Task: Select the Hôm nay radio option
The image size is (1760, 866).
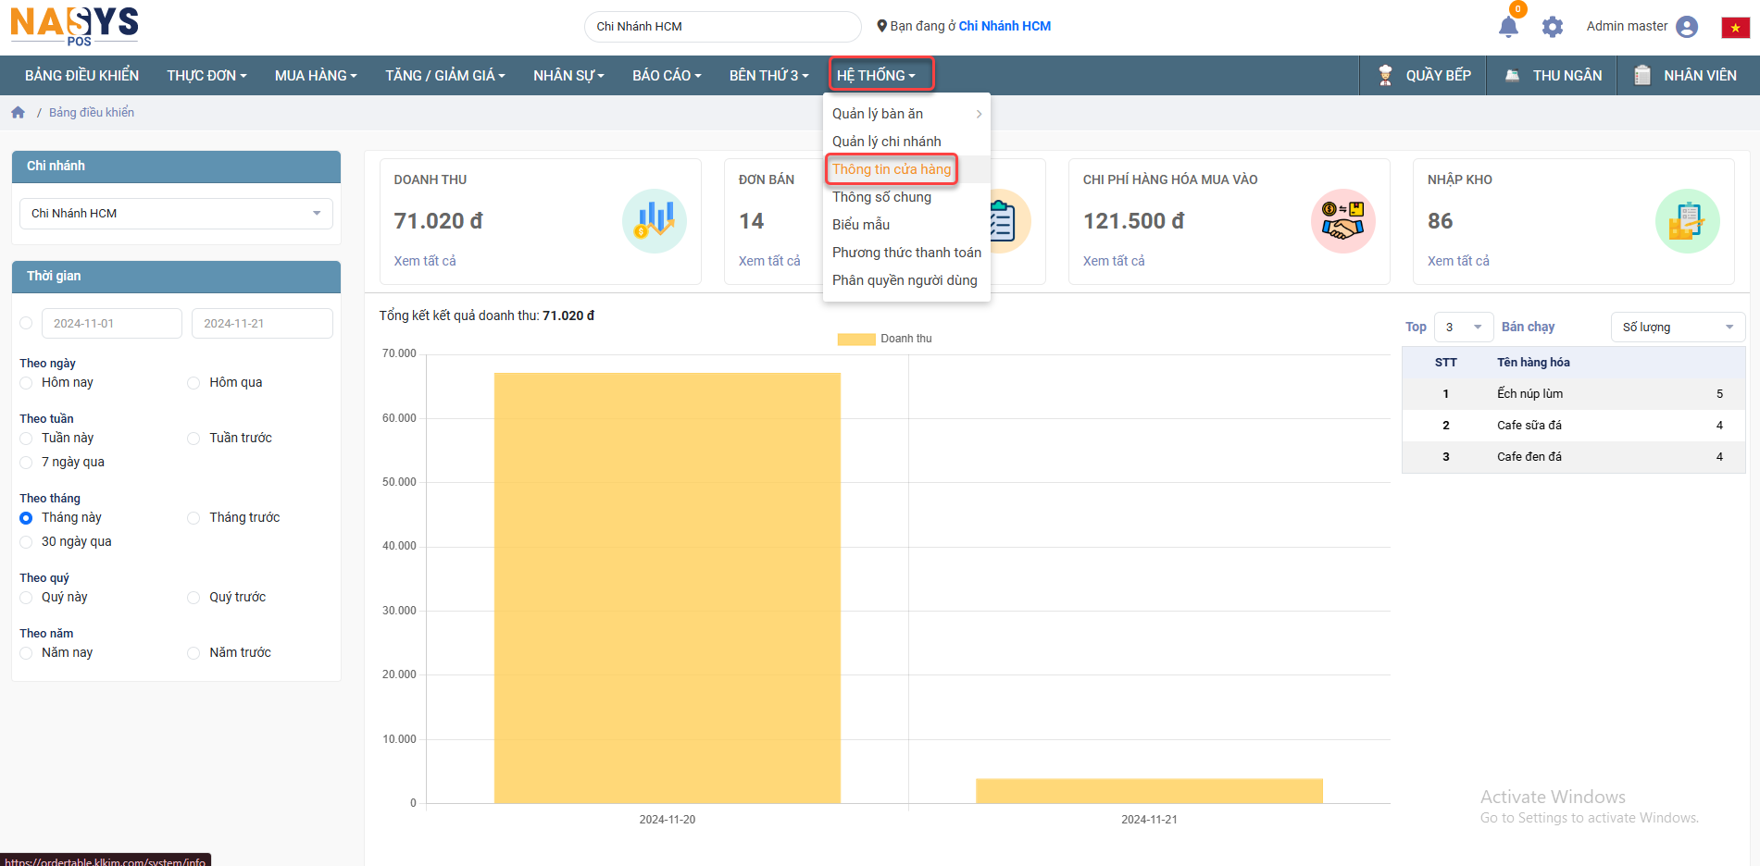Action: point(26,383)
